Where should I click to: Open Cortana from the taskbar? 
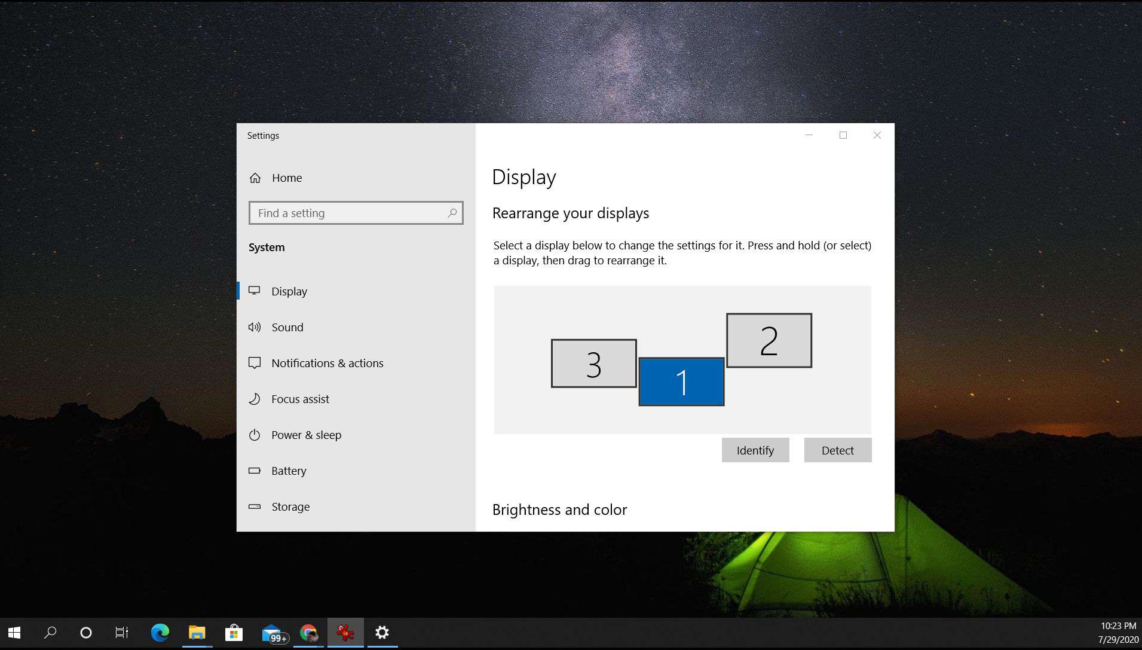point(86,633)
